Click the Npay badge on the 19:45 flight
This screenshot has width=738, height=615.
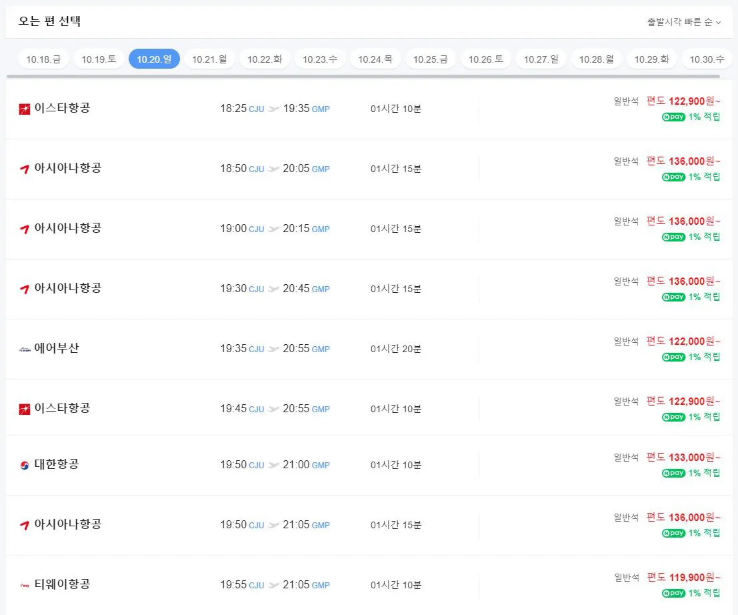click(673, 417)
